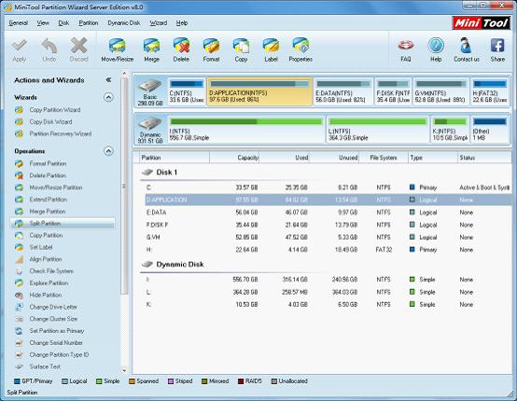Open the Wizard menu
This screenshot has width=517, height=401.
159,23
